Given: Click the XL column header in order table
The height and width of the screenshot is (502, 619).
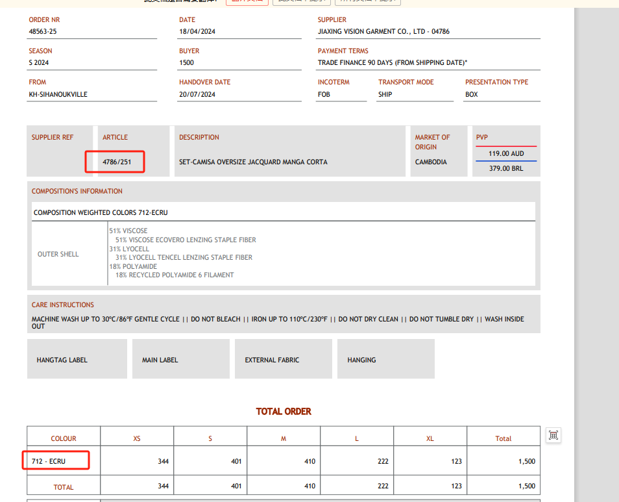Looking at the screenshot, I should (430, 438).
